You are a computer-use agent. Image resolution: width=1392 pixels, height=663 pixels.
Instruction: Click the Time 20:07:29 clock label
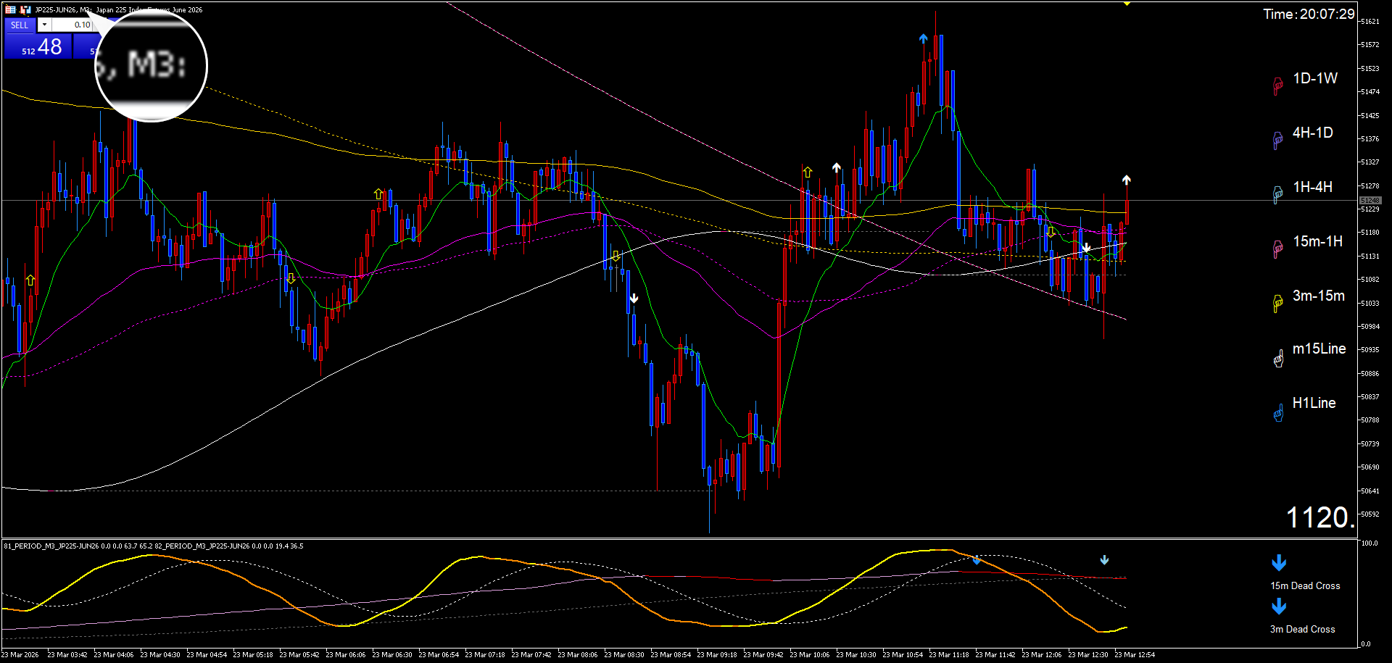coord(1309,14)
